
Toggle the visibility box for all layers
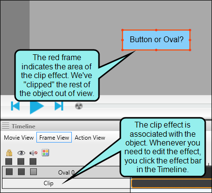tap(21, 161)
